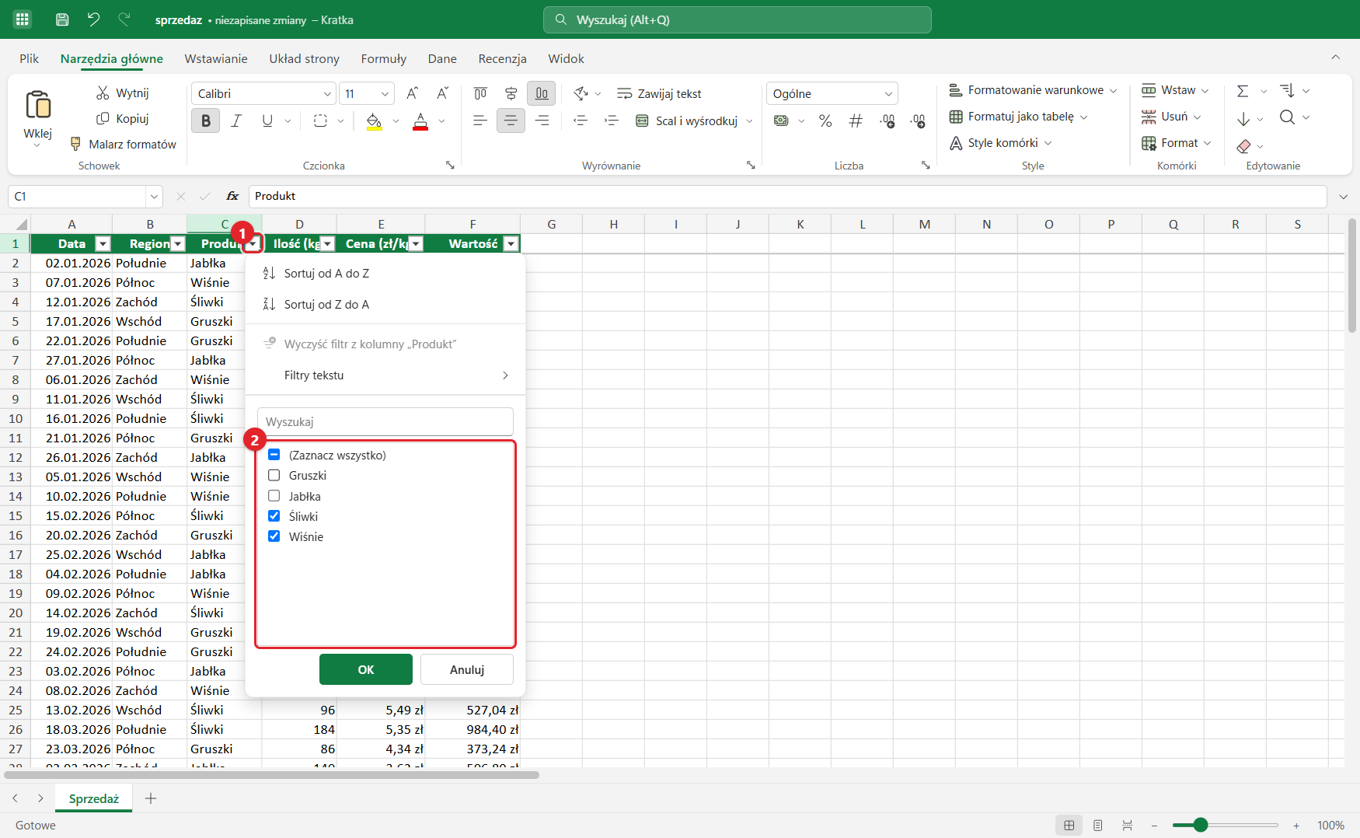
Task: Click the fill color bucket icon
Action: tap(374, 120)
